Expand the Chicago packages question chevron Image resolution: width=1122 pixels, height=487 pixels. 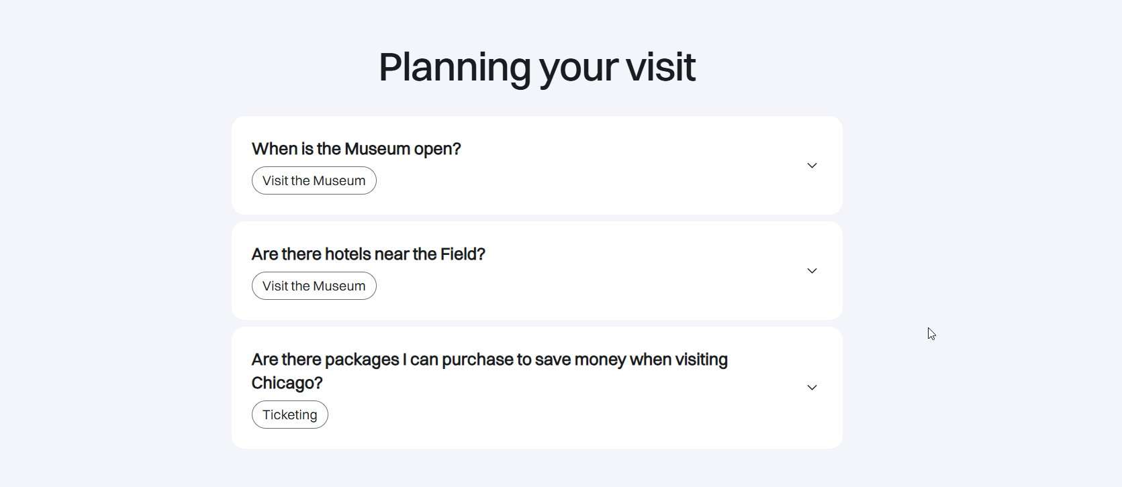tap(812, 388)
